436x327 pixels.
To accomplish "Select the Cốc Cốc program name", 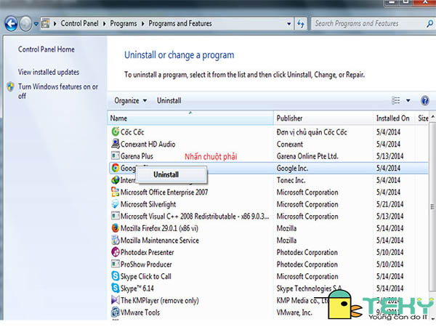I will coord(132,132).
